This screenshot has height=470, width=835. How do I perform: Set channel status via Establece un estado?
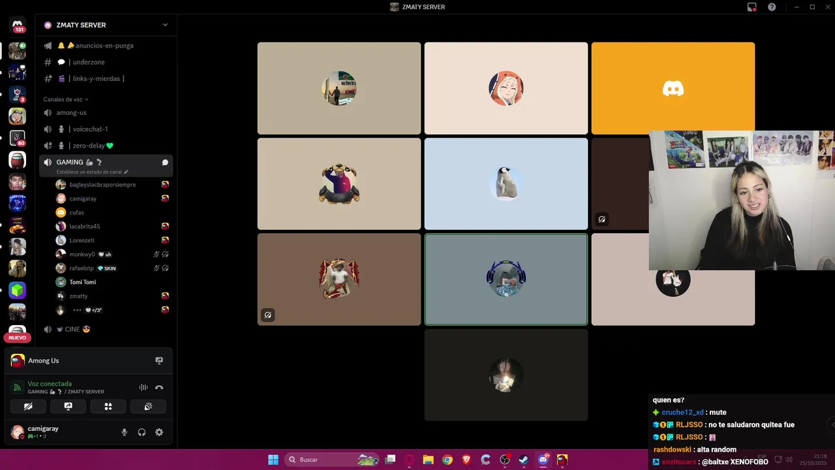click(x=92, y=172)
